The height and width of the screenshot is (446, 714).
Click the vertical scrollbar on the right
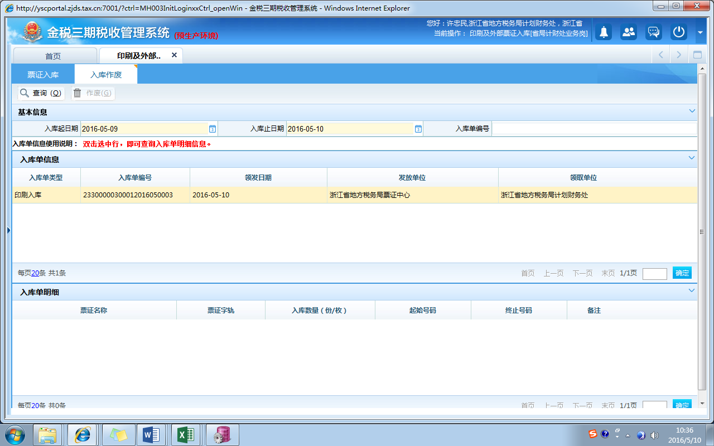tap(702, 231)
